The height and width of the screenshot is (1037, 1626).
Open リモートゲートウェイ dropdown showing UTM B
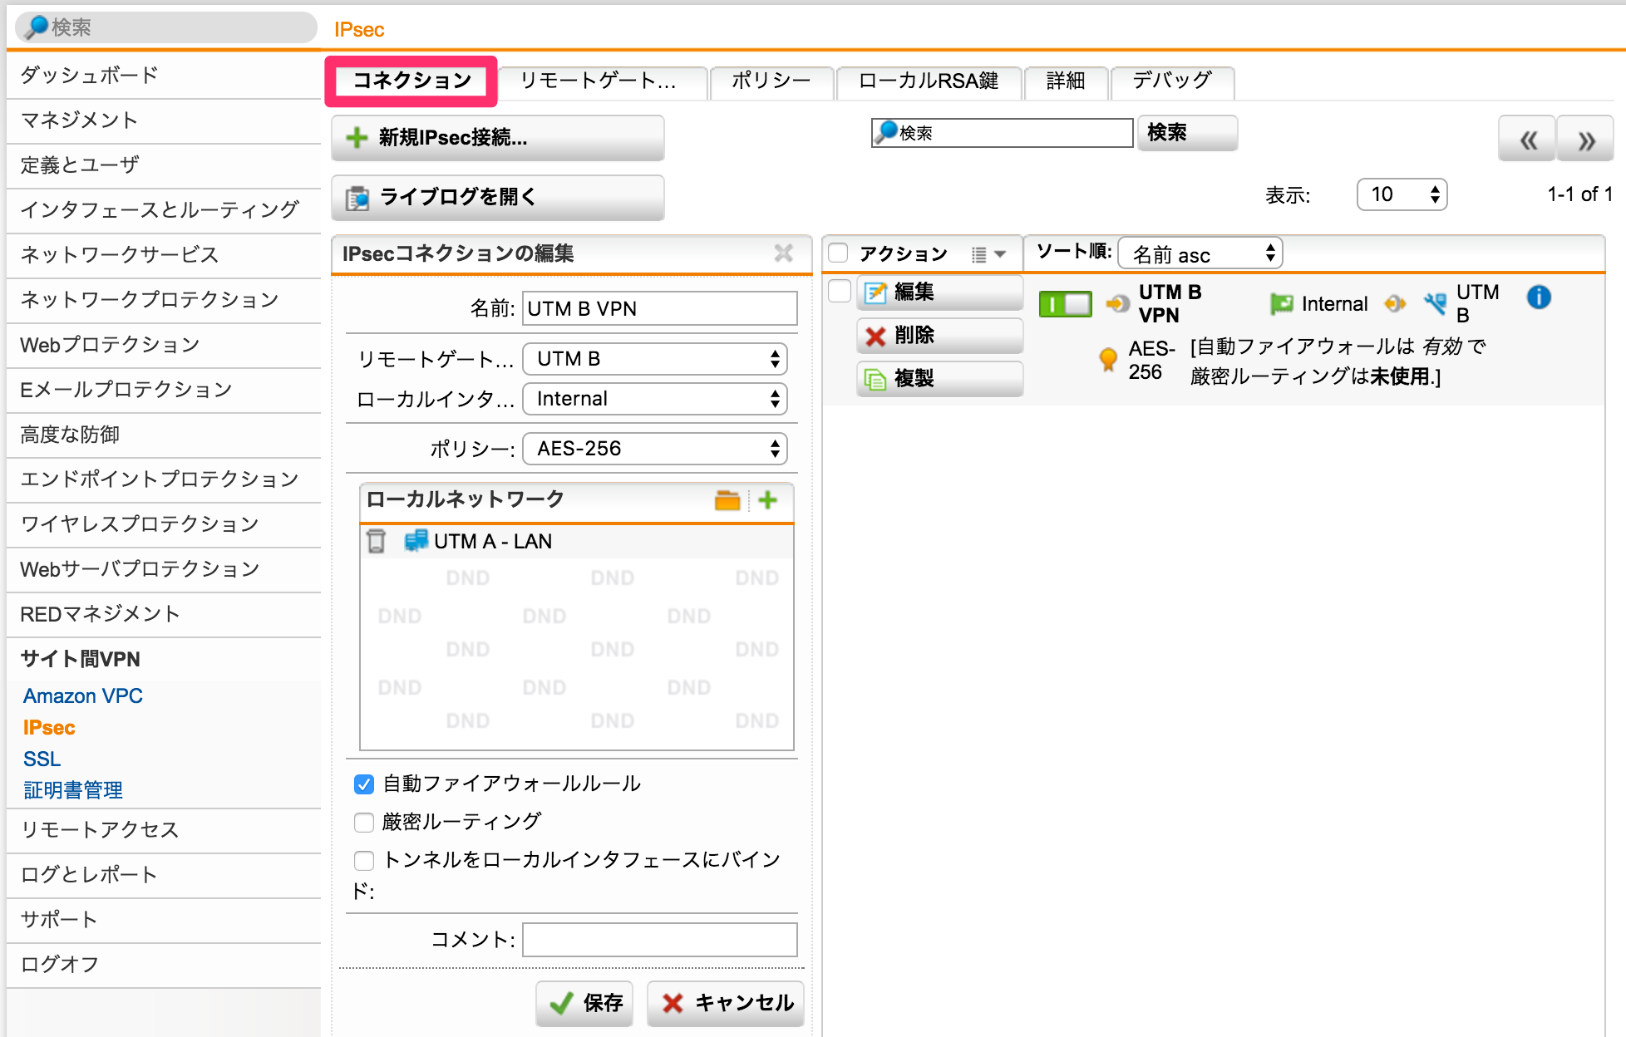654,359
